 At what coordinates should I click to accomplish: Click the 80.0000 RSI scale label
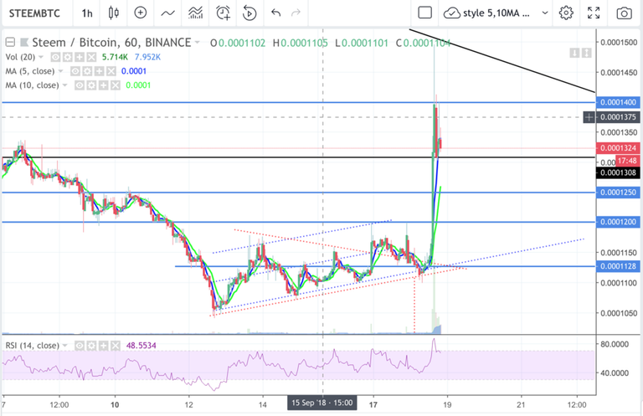(615, 344)
